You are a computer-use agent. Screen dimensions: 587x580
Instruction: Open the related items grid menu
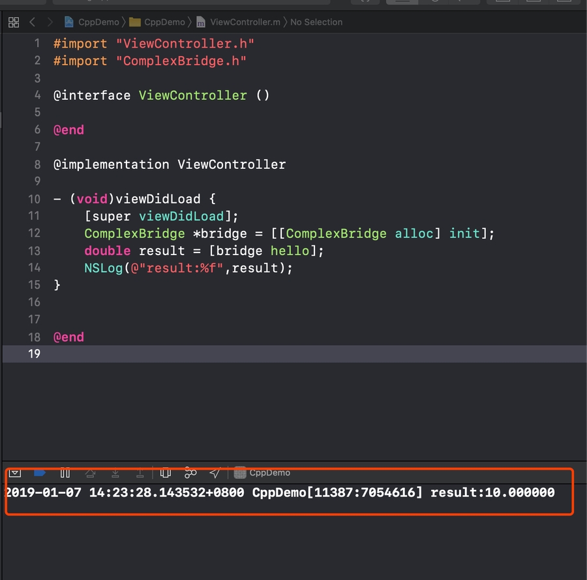tap(13, 22)
